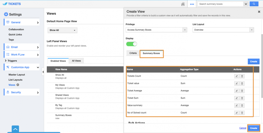
Task: Toggle the Display switch off
Action: pos(131,44)
